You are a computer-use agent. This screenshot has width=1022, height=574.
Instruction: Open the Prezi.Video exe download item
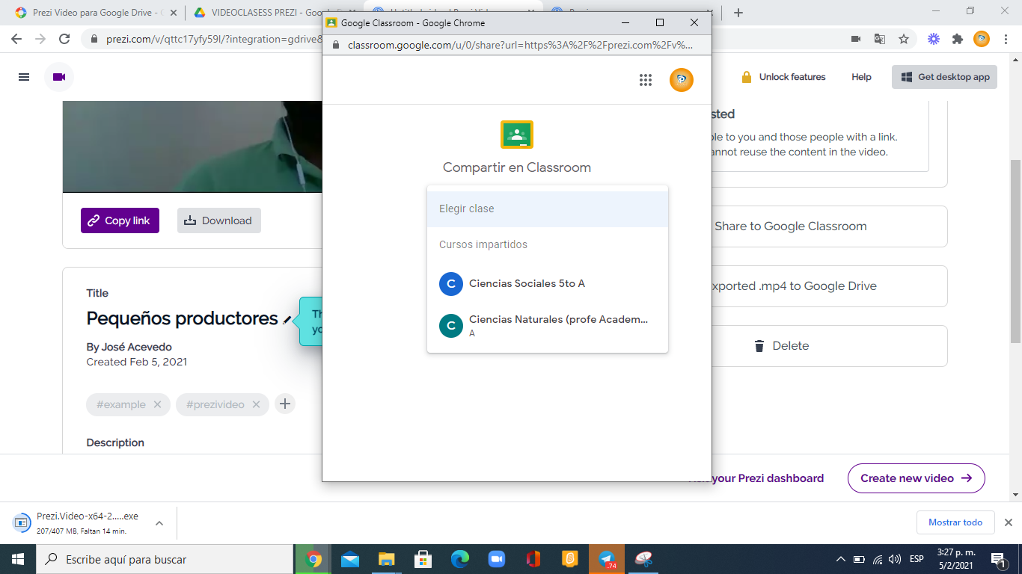[79, 523]
